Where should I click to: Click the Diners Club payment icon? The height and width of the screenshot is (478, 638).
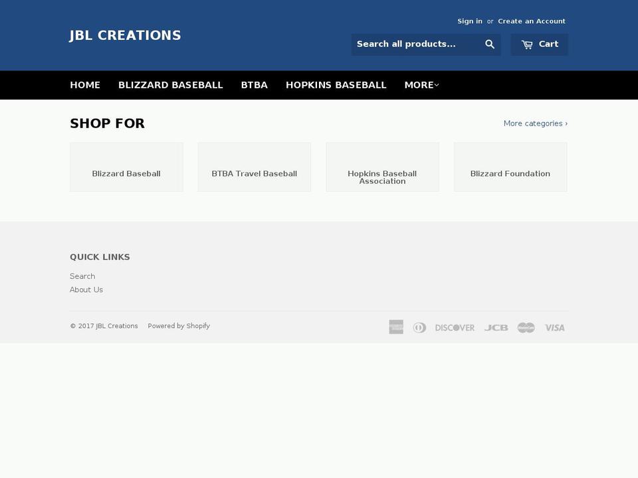click(x=419, y=327)
